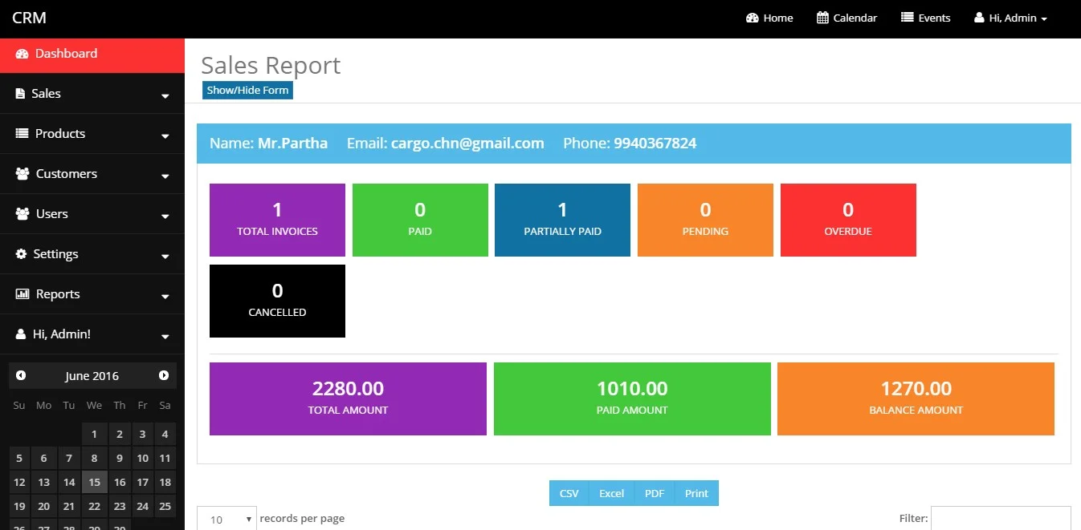
Task: Open the records per page dropdown
Action: (x=226, y=519)
